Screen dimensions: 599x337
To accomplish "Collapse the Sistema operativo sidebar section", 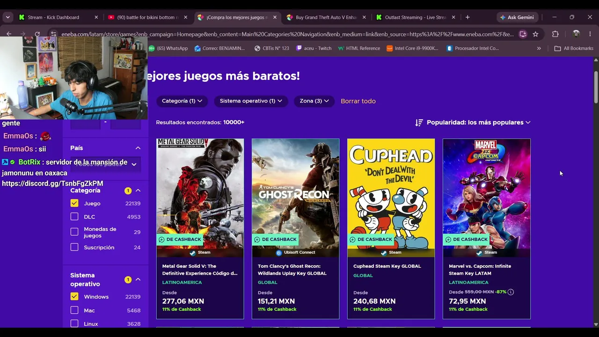I will click(x=138, y=279).
